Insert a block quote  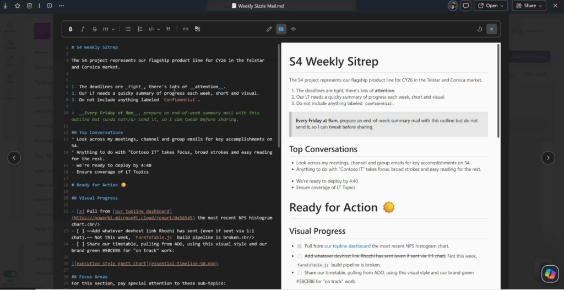coord(169,29)
